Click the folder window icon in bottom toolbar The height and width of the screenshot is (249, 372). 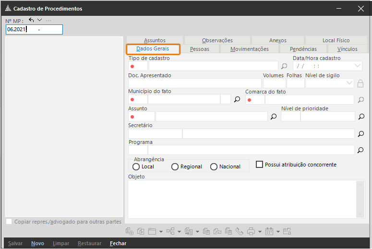[152, 231]
